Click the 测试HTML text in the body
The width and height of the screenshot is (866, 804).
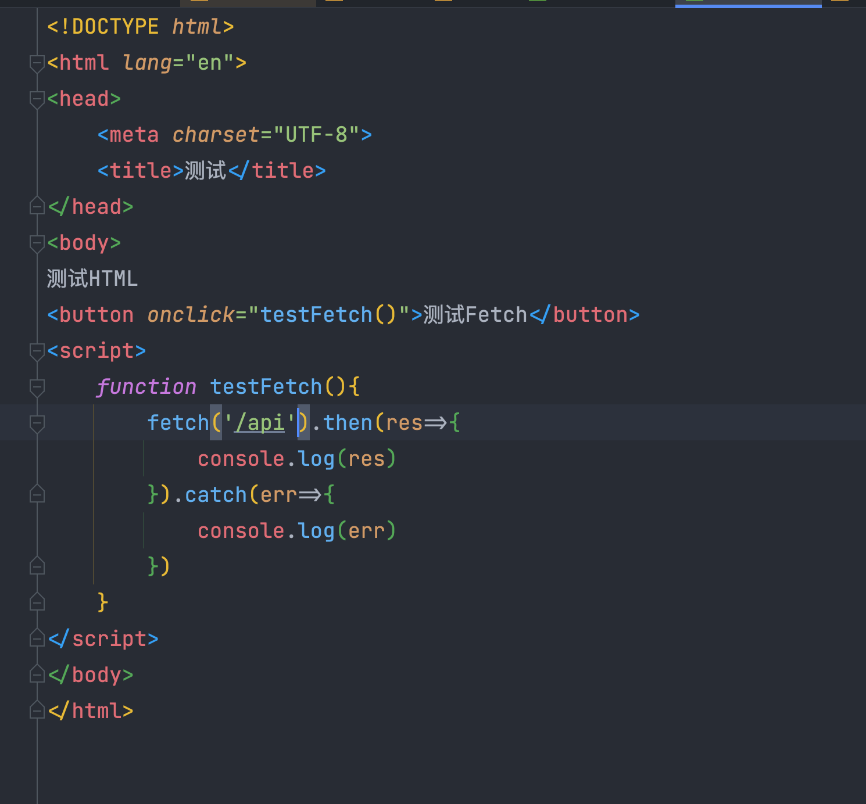tap(92, 279)
